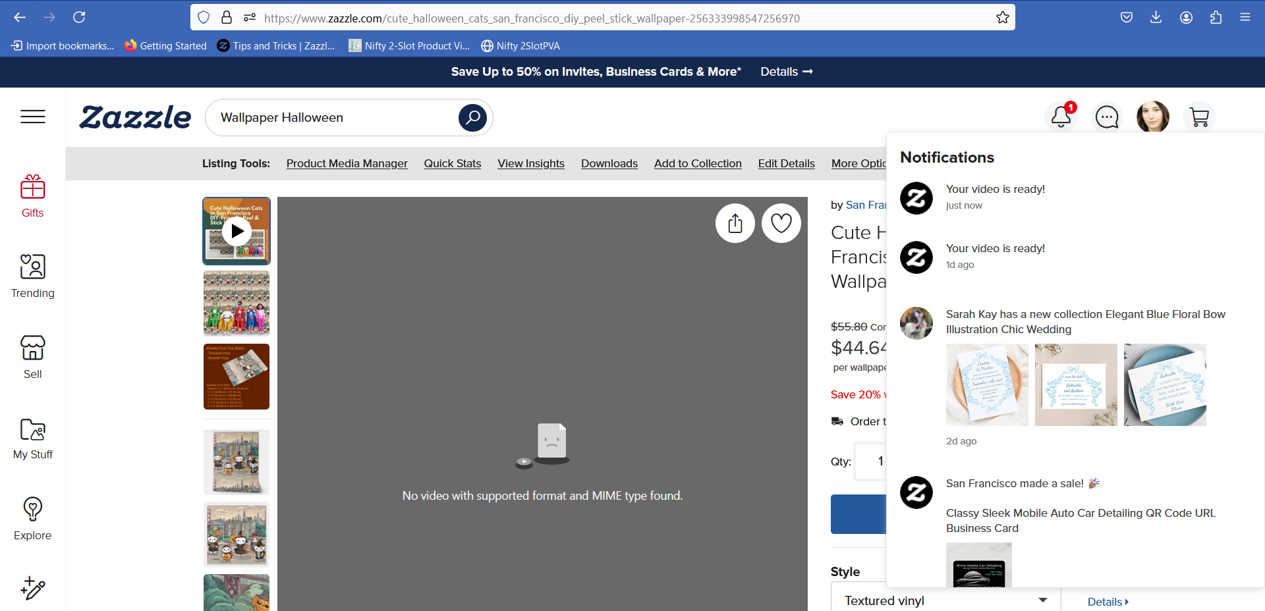Toggle the heart favorite icon
The height and width of the screenshot is (611, 1265).
pyautogui.click(x=781, y=223)
